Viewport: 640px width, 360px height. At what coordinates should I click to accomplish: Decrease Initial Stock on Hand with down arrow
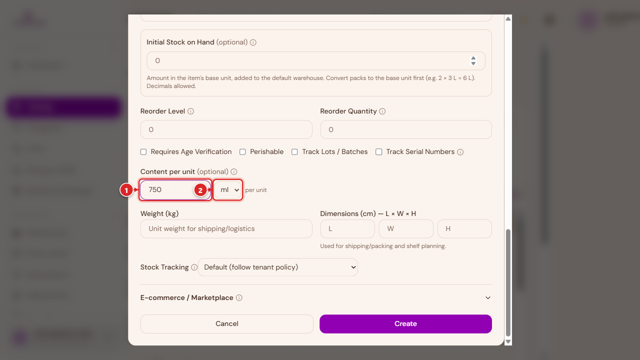(x=473, y=63)
